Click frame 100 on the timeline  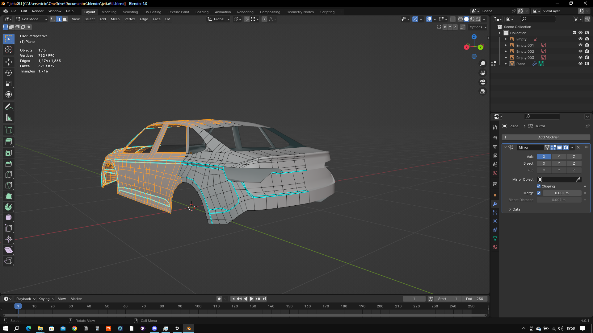198,306
